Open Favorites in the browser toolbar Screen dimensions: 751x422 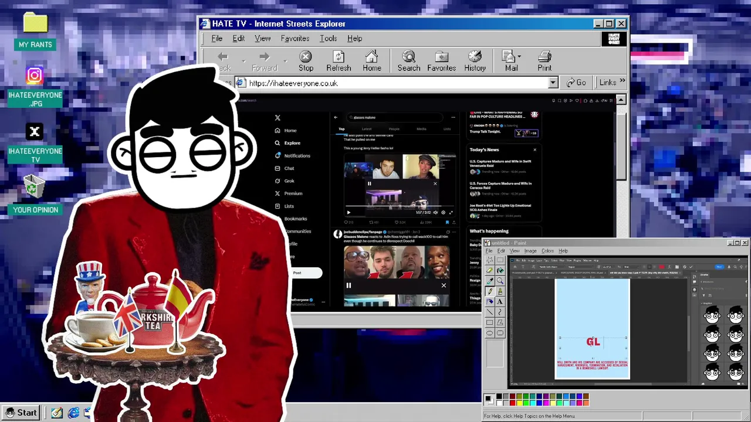(x=441, y=61)
